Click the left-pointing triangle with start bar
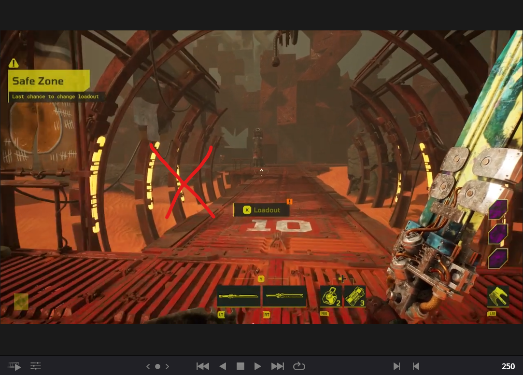 pyautogui.click(x=416, y=366)
